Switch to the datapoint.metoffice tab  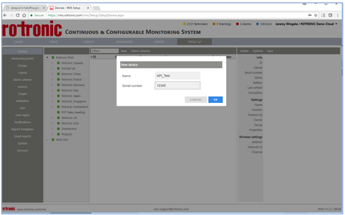pyautogui.click(x=25, y=8)
